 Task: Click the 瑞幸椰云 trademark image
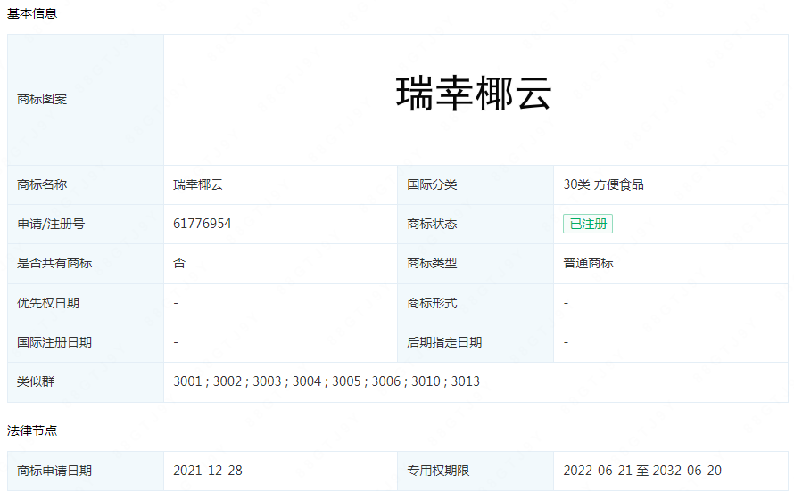[474, 94]
